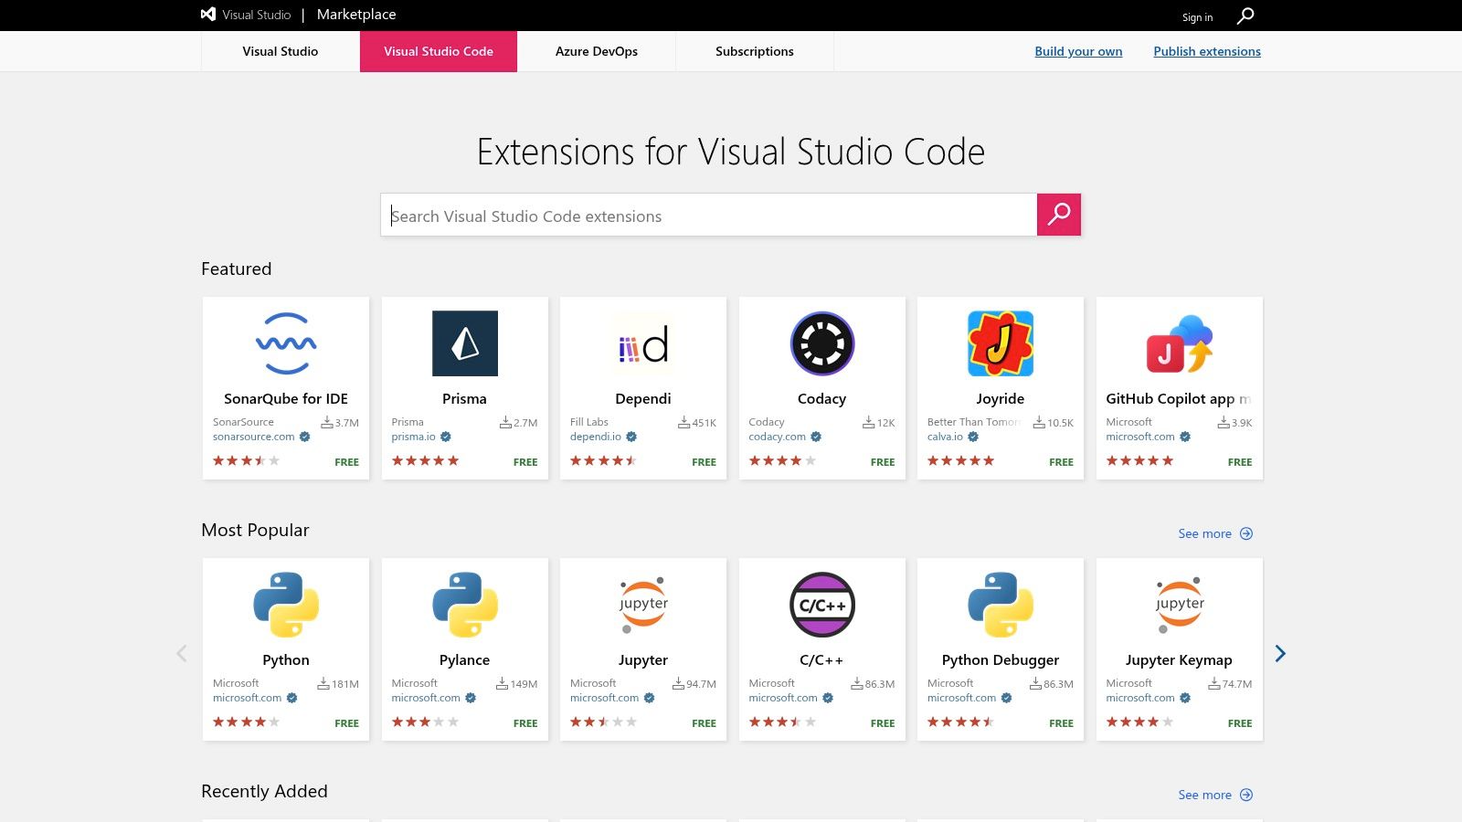Screen dimensions: 1462x822
Task: Open the Jupyter extension logo
Action: (643, 605)
